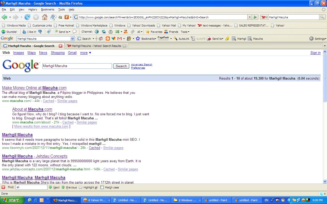Open the Free Hotmail bookmark
This screenshot has height=204, width=327.
64,25
